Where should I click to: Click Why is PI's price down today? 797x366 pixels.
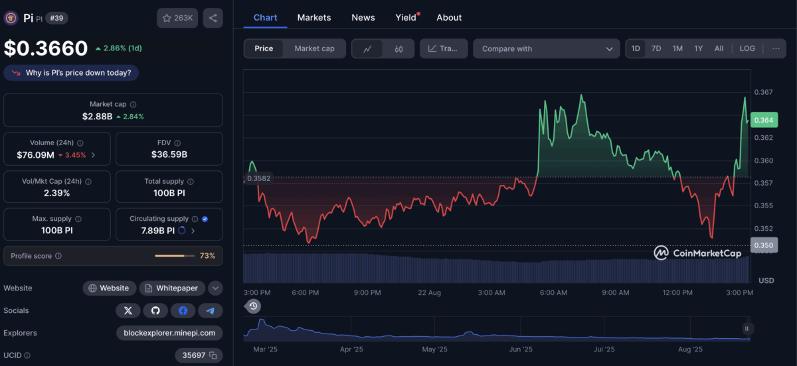[x=72, y=73]
